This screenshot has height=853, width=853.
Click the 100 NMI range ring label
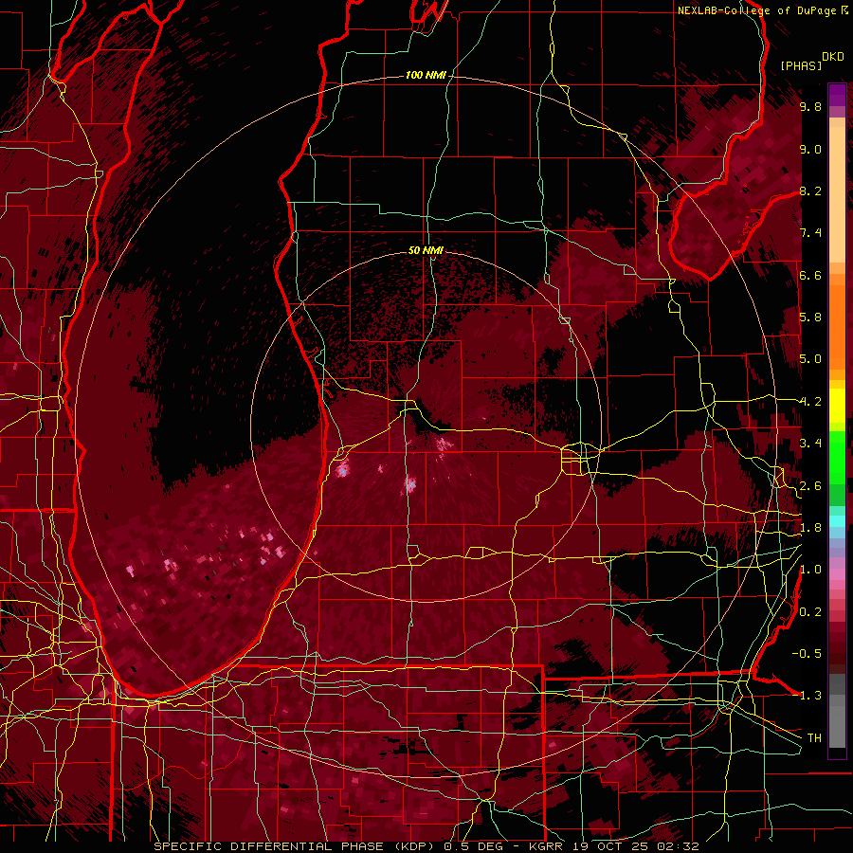(x=426, y=75)
